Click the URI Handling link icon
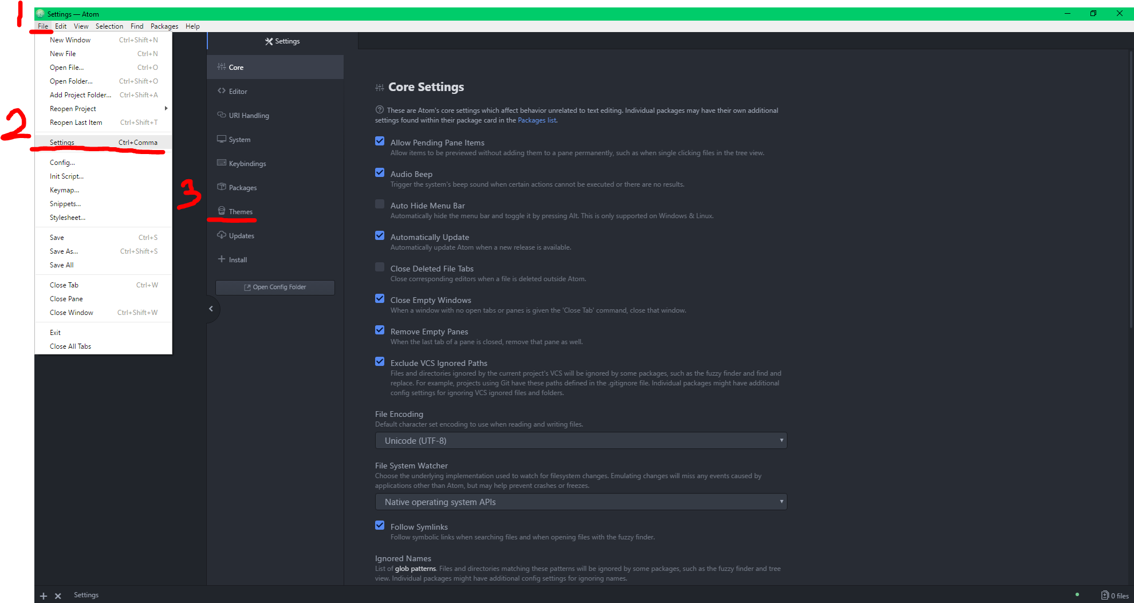The image size is (1134, 603). (x=222, y=115)
